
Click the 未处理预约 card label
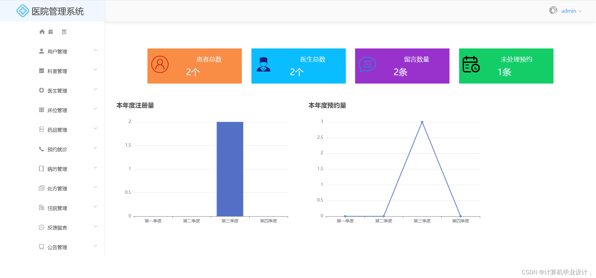point(517,59)
